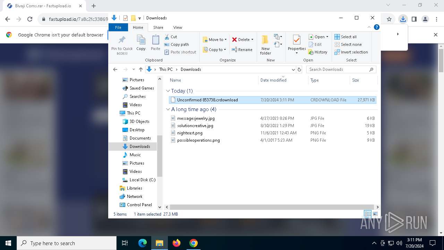This screenshot has height=250, width=444.
Task: Choose Copy path in Clipboard group
Action: pyautogui.click(x=177, y=44)
